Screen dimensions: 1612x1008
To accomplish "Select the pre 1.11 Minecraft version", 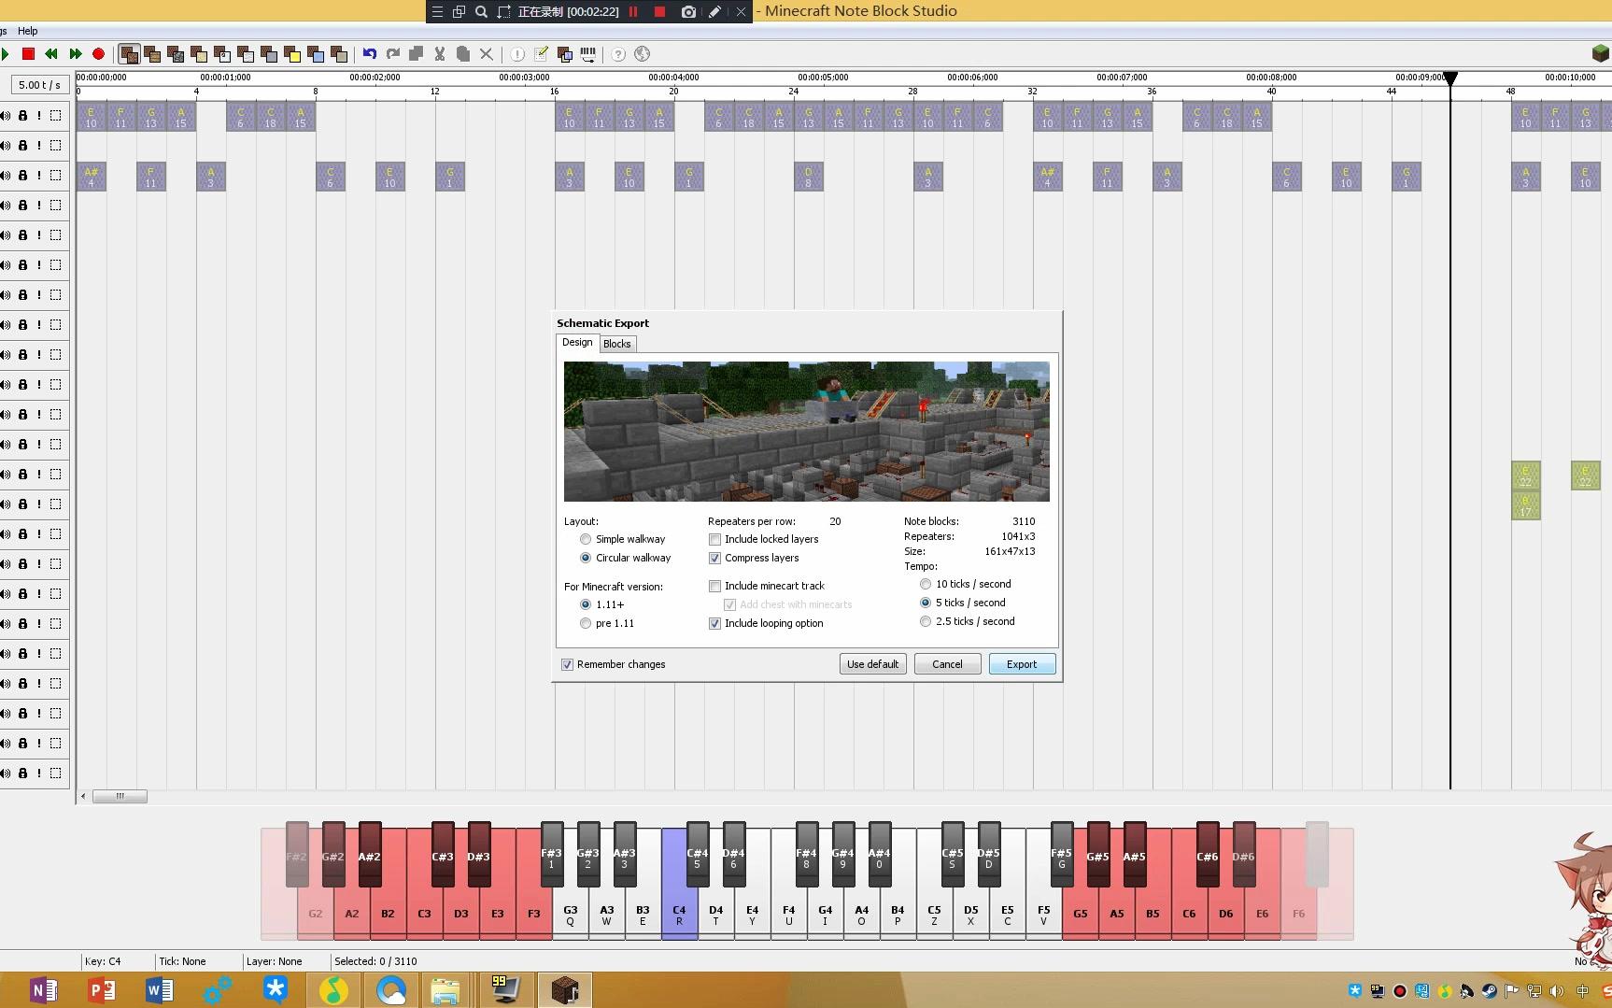I will coord(586,623).
